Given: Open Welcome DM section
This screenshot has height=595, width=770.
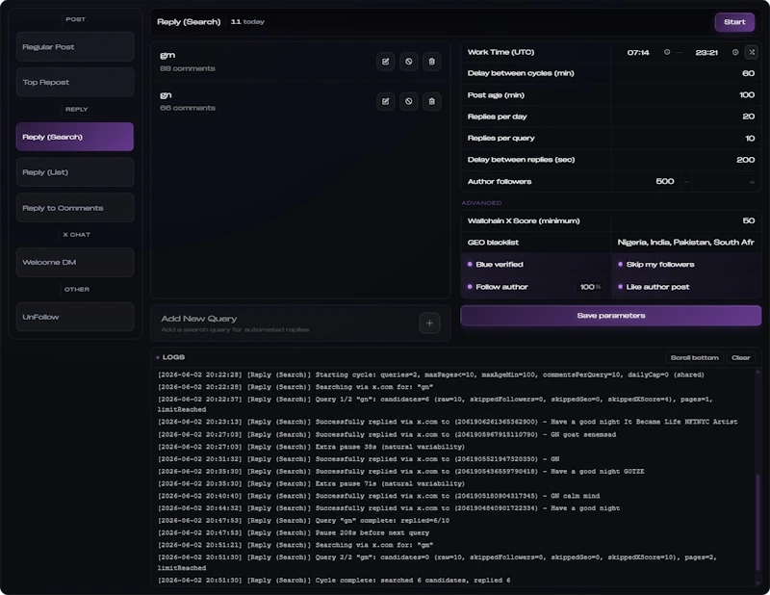Looking at the screenshot, I should pos(75,263).
